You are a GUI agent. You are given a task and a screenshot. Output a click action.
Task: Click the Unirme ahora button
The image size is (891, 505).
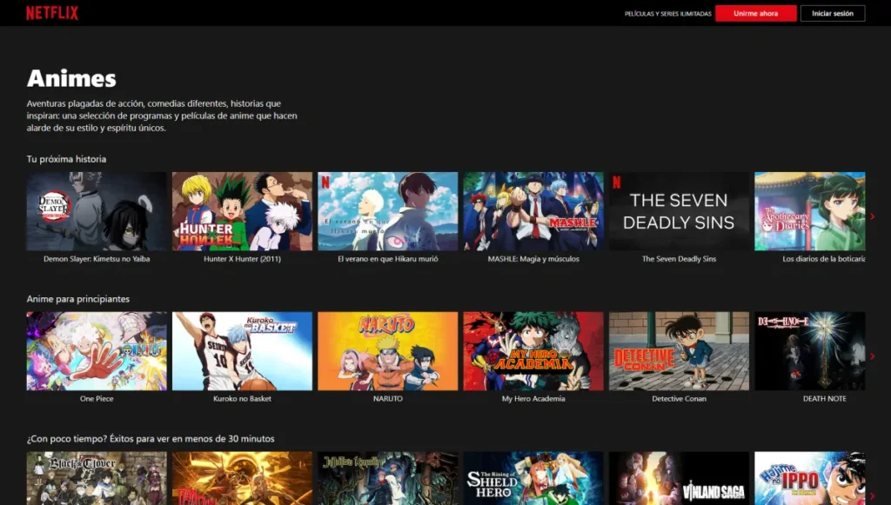pyautogui.click(x=755, y=13)
